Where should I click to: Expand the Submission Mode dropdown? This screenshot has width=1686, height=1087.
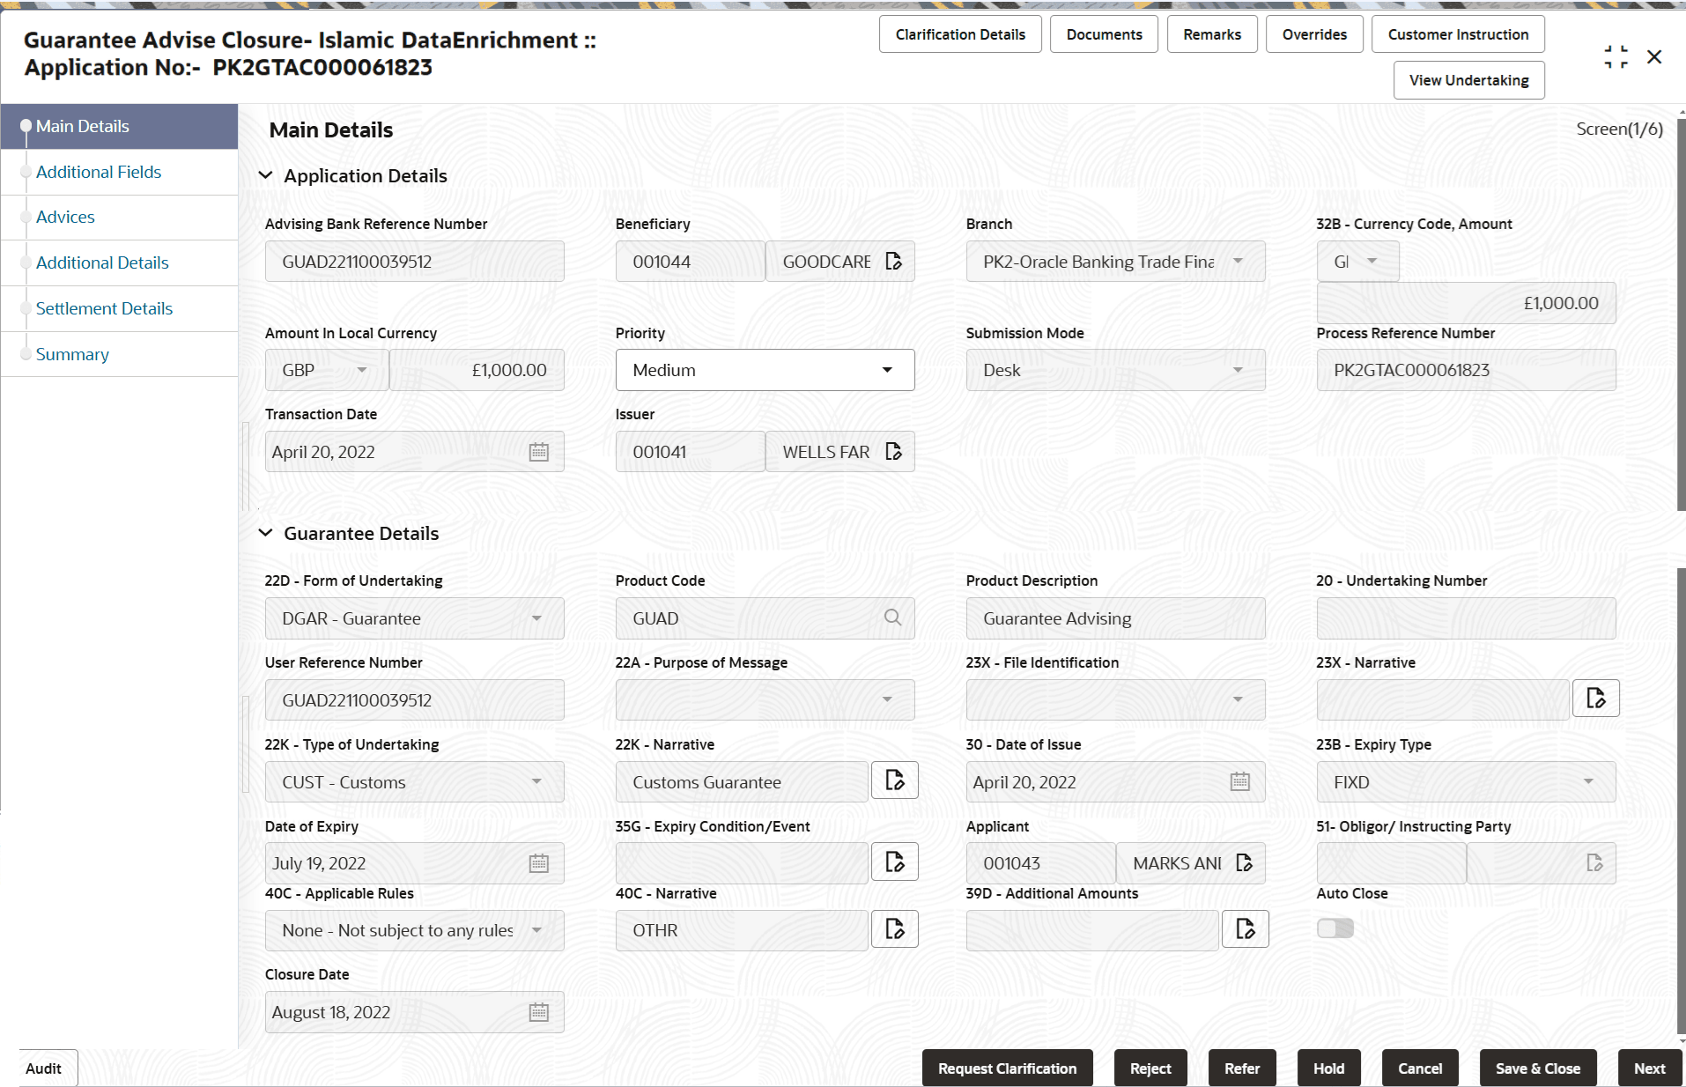pos(1238,370)
